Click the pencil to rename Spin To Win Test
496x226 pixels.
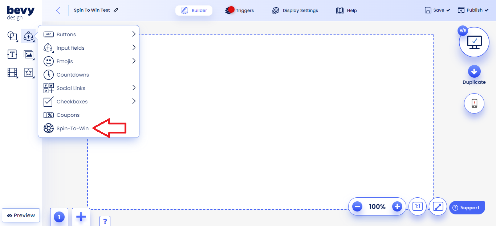click(x=116, y=10)
